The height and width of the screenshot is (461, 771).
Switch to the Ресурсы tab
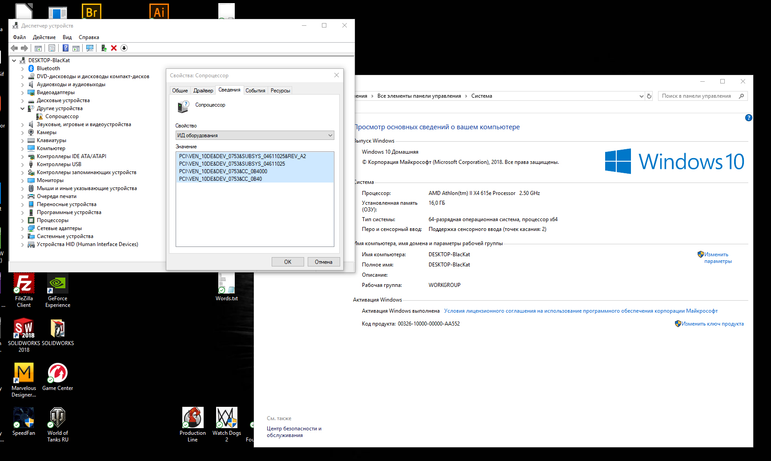pos(280,91)
